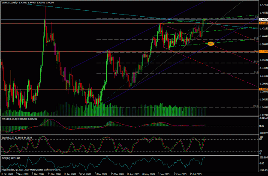Click the 1.3864 price axis value
This screenshot has width=268, height=176.
264,44
